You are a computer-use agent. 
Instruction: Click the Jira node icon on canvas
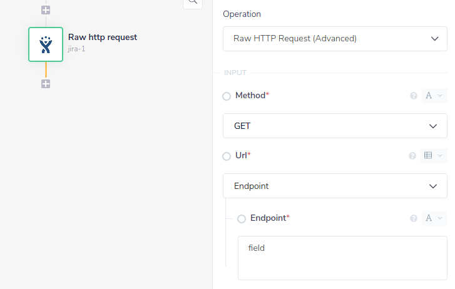coord(46,44)
